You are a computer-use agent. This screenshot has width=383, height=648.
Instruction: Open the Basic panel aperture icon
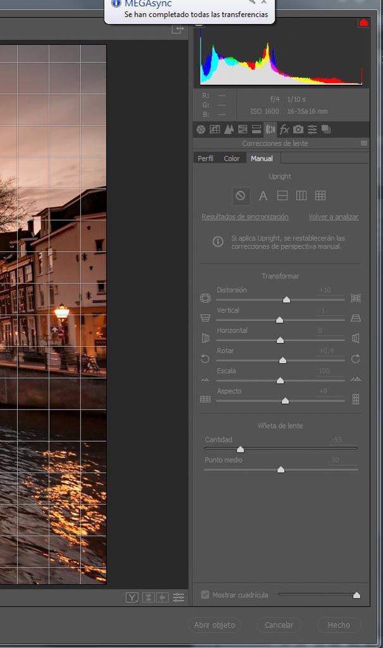click(201, 130)
